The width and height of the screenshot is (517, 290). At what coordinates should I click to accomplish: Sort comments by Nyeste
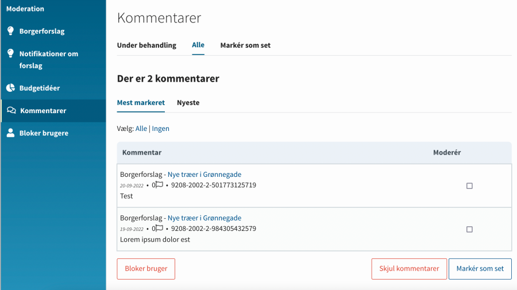point(188,102)
